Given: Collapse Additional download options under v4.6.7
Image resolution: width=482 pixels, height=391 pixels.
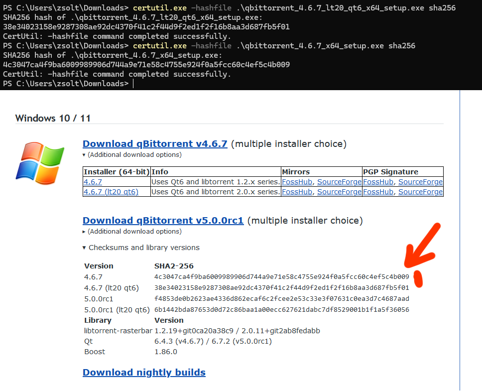Looking at the screenshot, I should point(132,154).
